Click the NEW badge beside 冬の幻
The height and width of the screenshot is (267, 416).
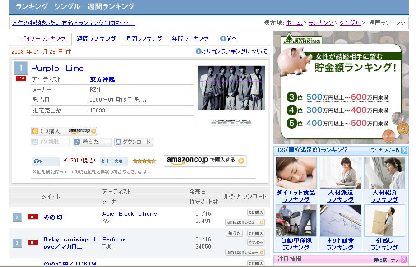(x=33, y=216)
